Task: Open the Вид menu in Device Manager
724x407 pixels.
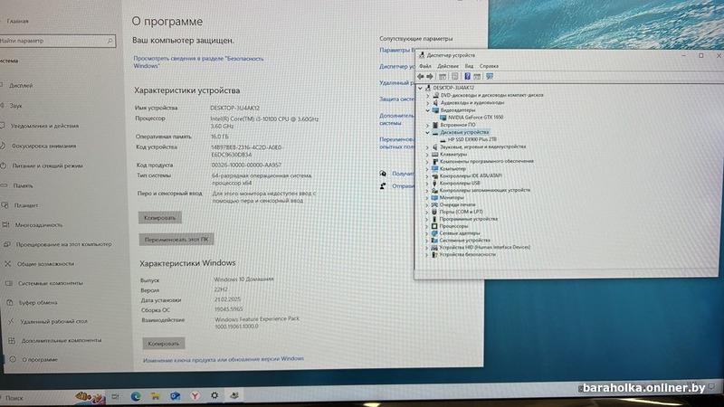Action: [x=469, y=66]
